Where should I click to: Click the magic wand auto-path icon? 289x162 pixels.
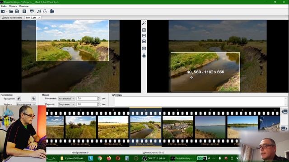(x=144, y=23)
